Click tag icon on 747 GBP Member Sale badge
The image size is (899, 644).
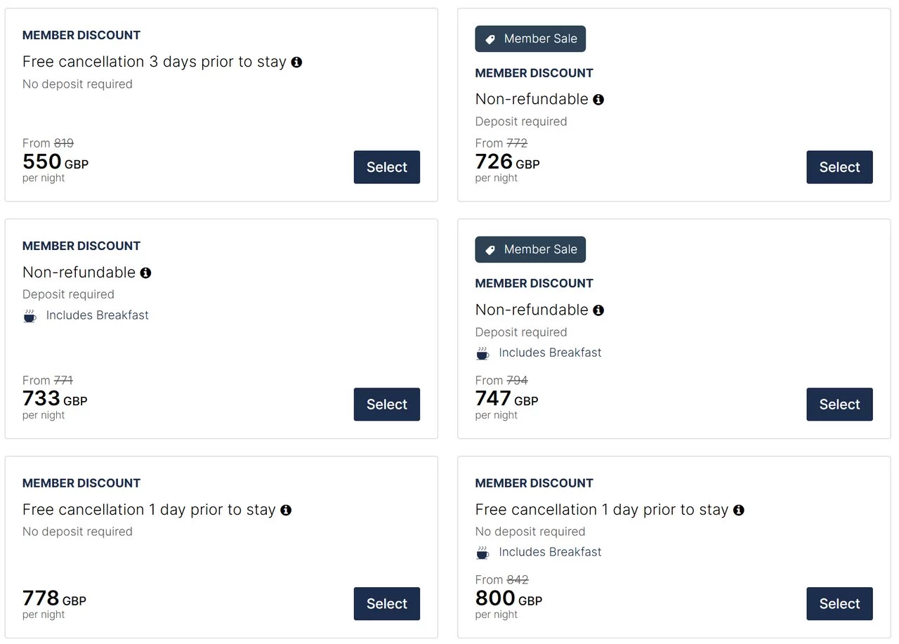[490, 250]
